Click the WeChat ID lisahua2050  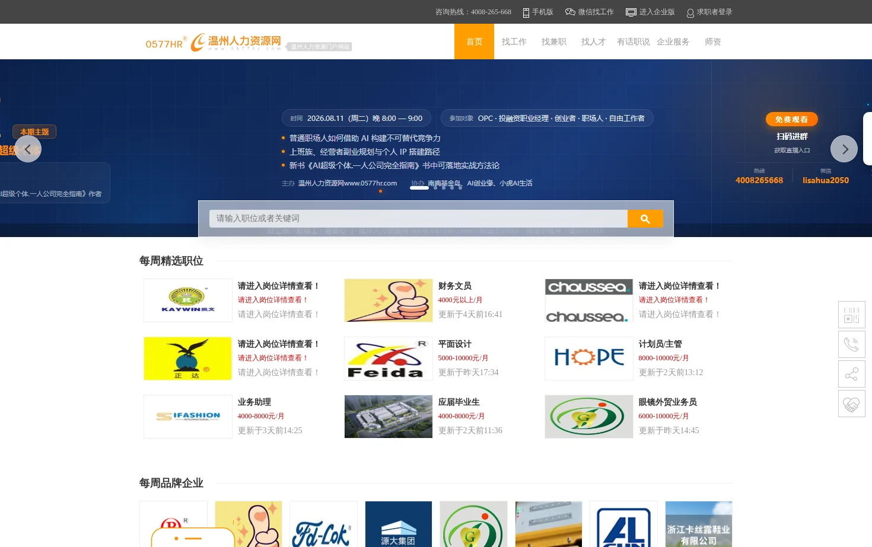pyautogui.click(x=826, y=180)
